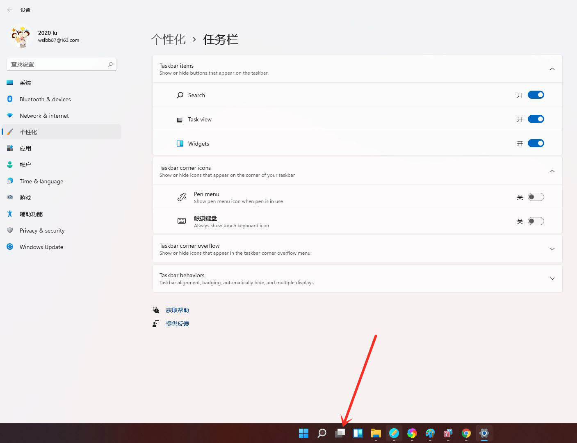This screenshot has width=577, height=443.
Task: Enable the Pen menu corner icon
Action: point(536,197)
